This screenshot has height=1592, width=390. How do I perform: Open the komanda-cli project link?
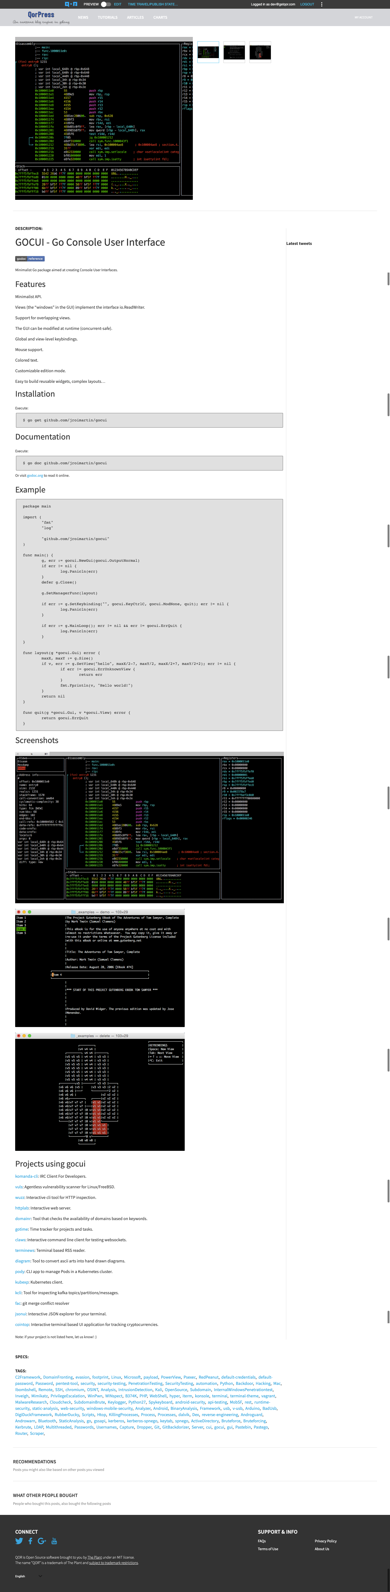click(x=27, y=1177)
